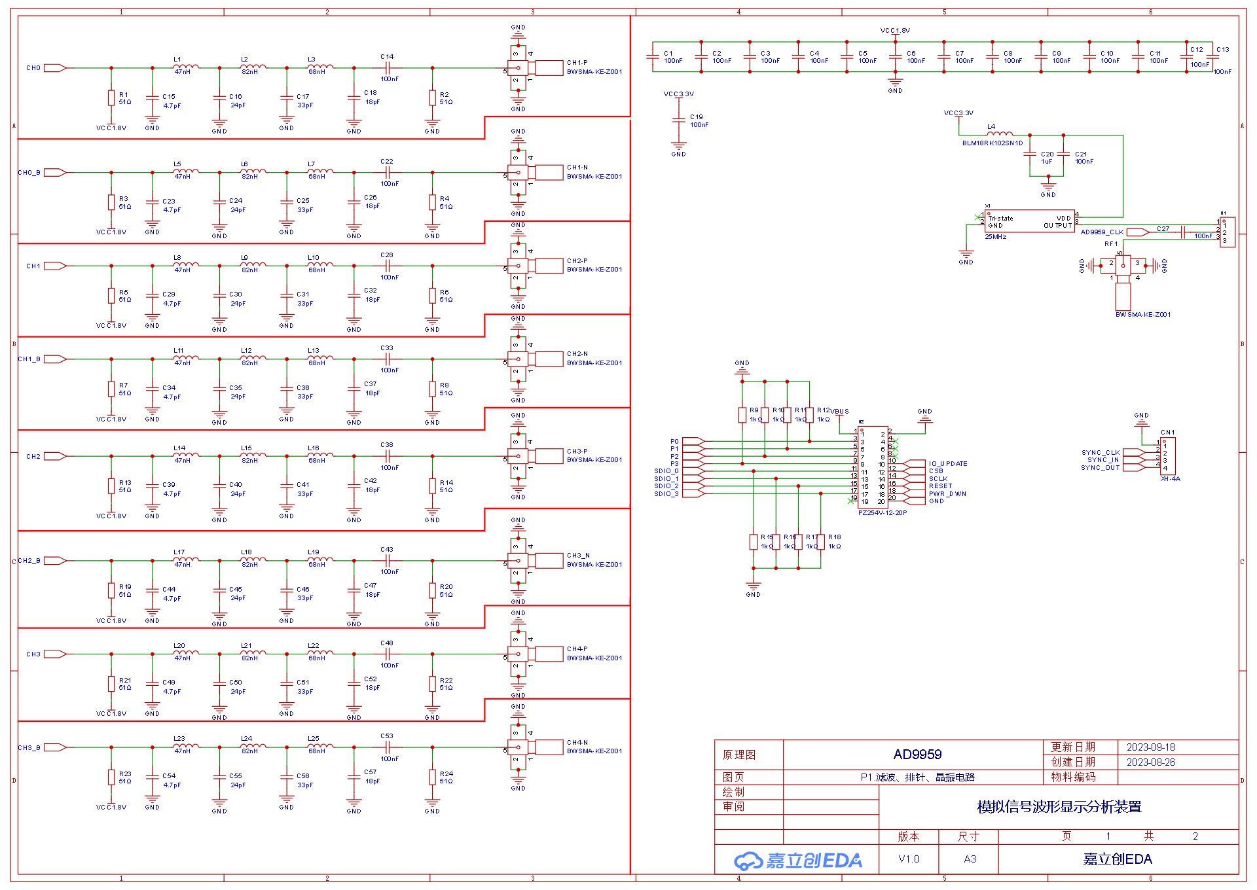Click the CH4-N SMA connector
Screen dimensions: 1257x890
(536, 747)
